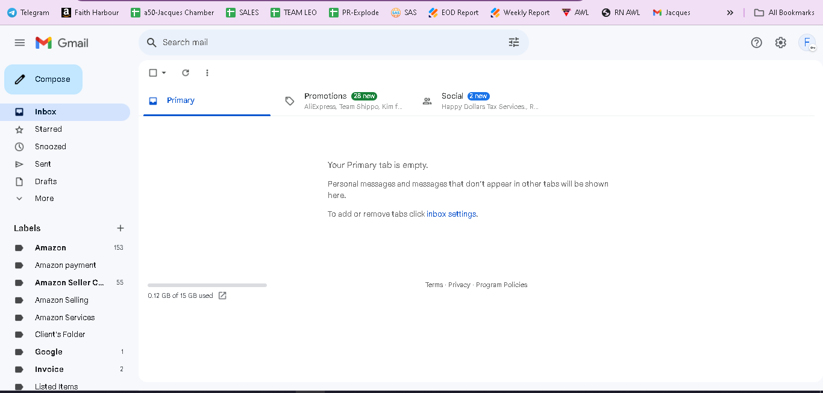
Task: Switch to the Primary tab
Action: pyautogui.click(x=207, y=101)
